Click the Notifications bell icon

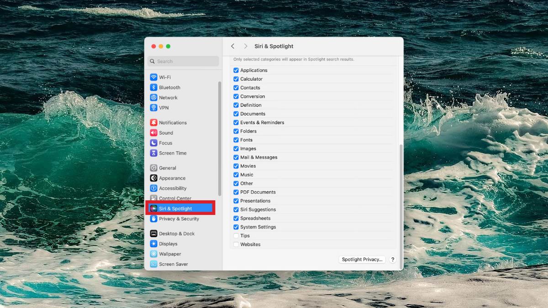pyautogui.click(x=154, y=123)
